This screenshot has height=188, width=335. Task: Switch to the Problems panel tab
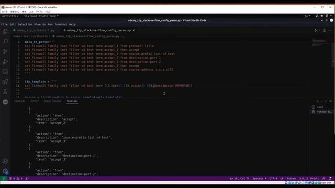[20, 101]
